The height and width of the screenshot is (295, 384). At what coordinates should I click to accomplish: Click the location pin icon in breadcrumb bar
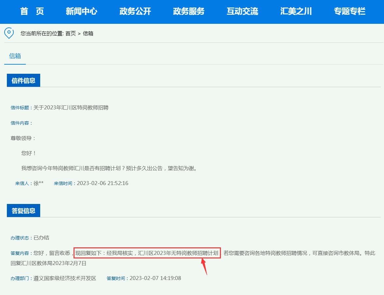pyautogui.click(x=9, y=33)
